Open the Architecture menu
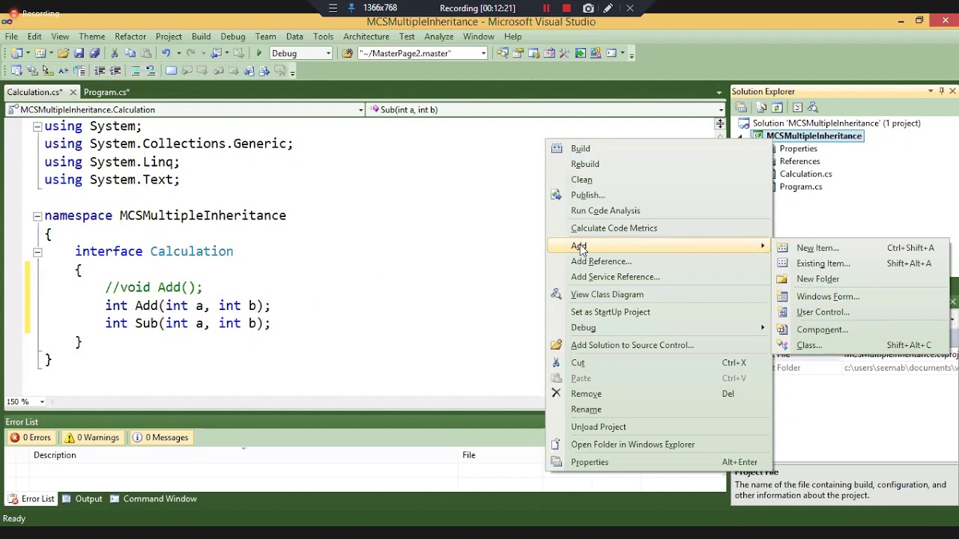The width and height of the screenshot is (959, 539). click(366, 36)
